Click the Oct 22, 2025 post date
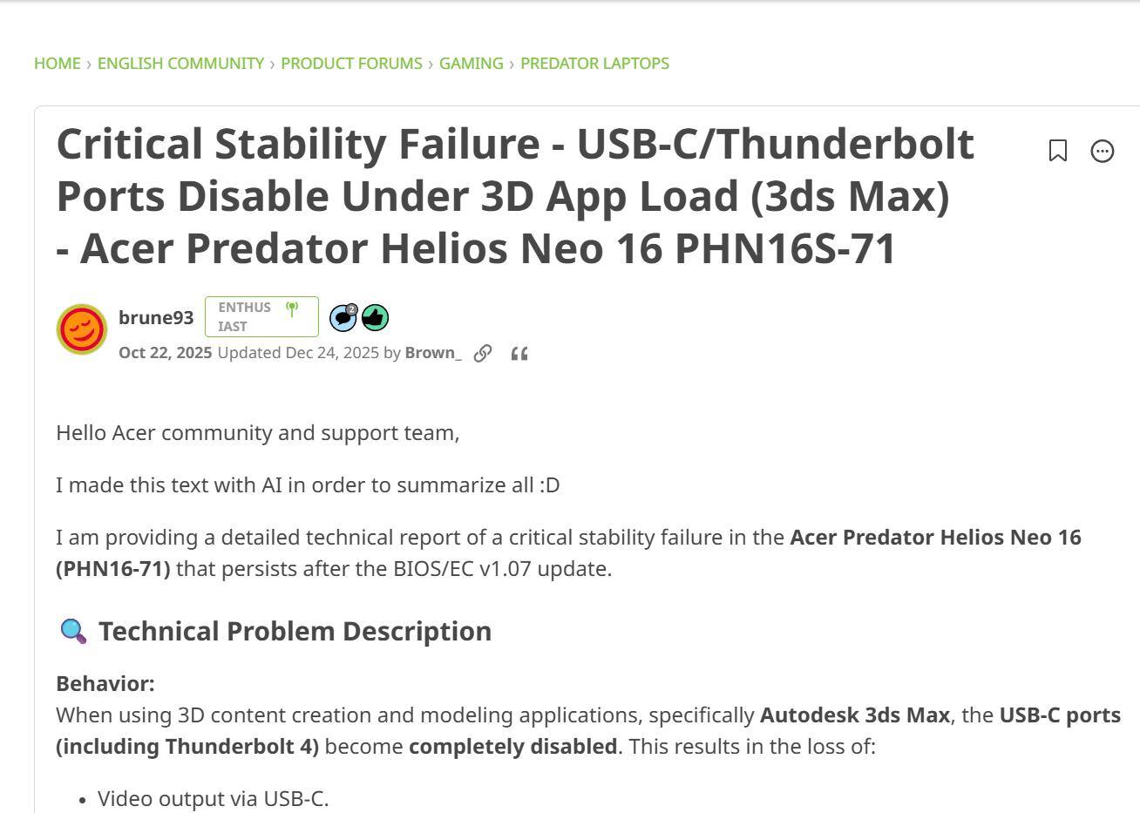1140x813 pixels. (x=166, y=353)
